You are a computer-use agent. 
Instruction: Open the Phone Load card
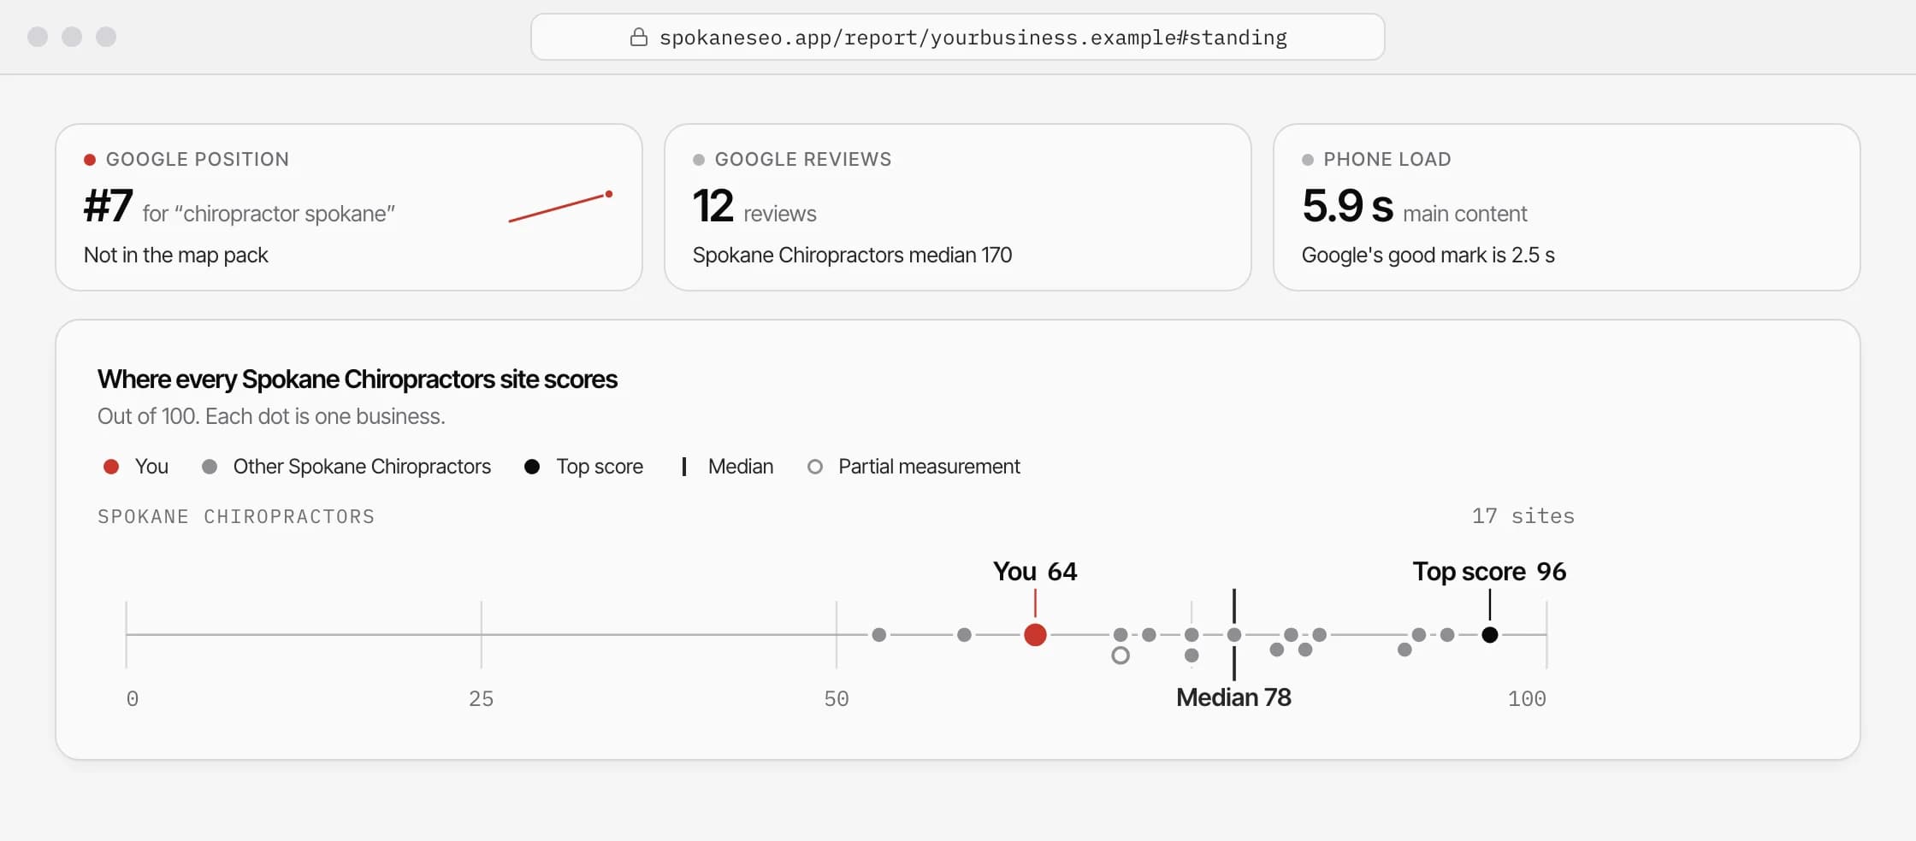pyautogui.click(x=1566, y=207)
